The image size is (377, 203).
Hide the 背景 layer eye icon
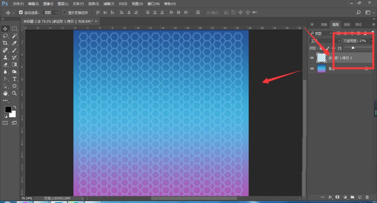coord(312,69)
